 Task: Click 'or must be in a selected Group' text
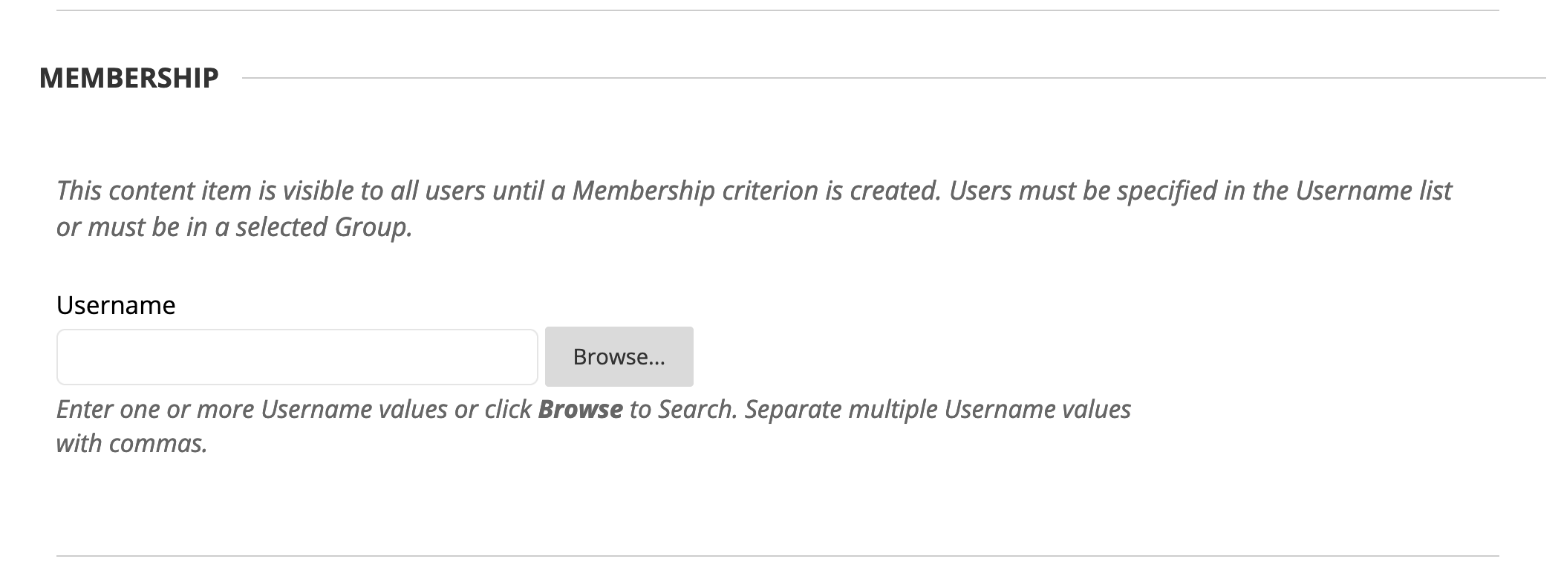(x=234, y=227)
